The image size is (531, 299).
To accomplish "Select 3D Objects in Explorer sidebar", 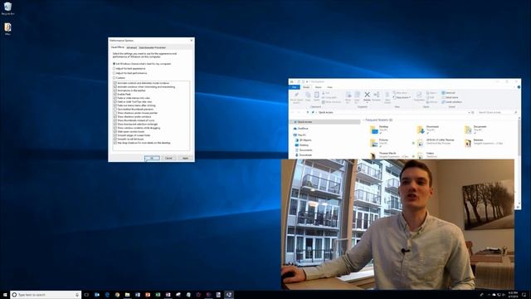I will coord(304,140).
